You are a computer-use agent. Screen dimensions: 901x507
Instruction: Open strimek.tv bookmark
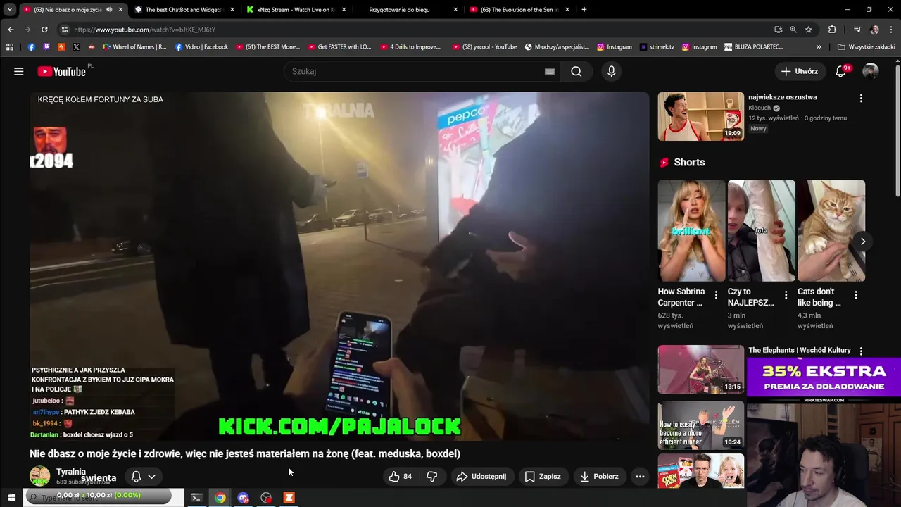coord(657,47)
